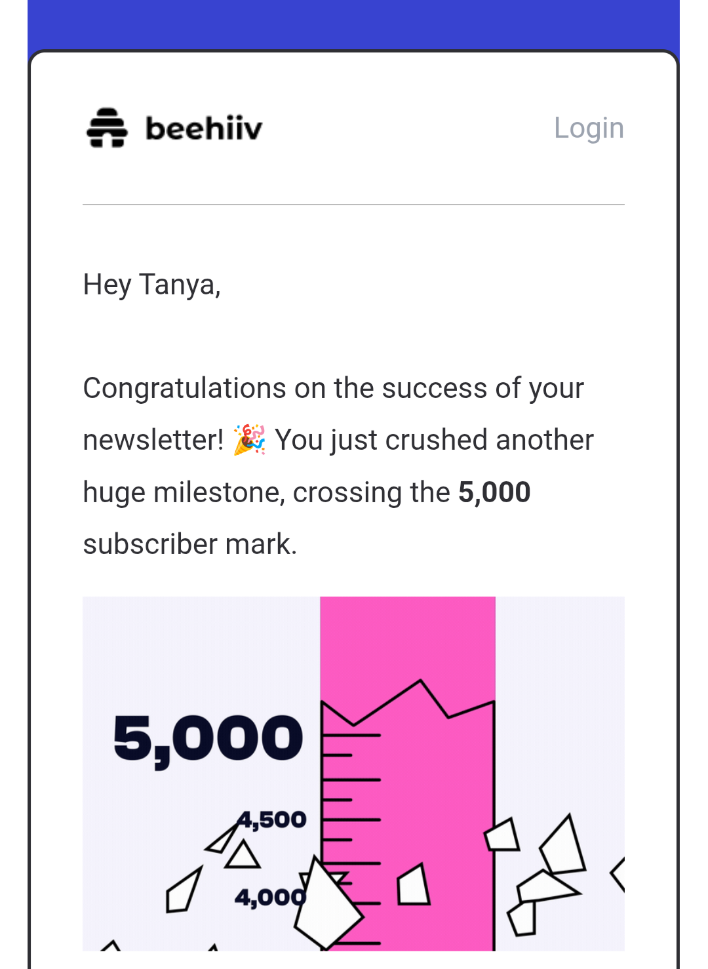Select the bold 5,000 in the paragraph
The width and height of the screenshot is (708, 969).
[x=494, y=492]
